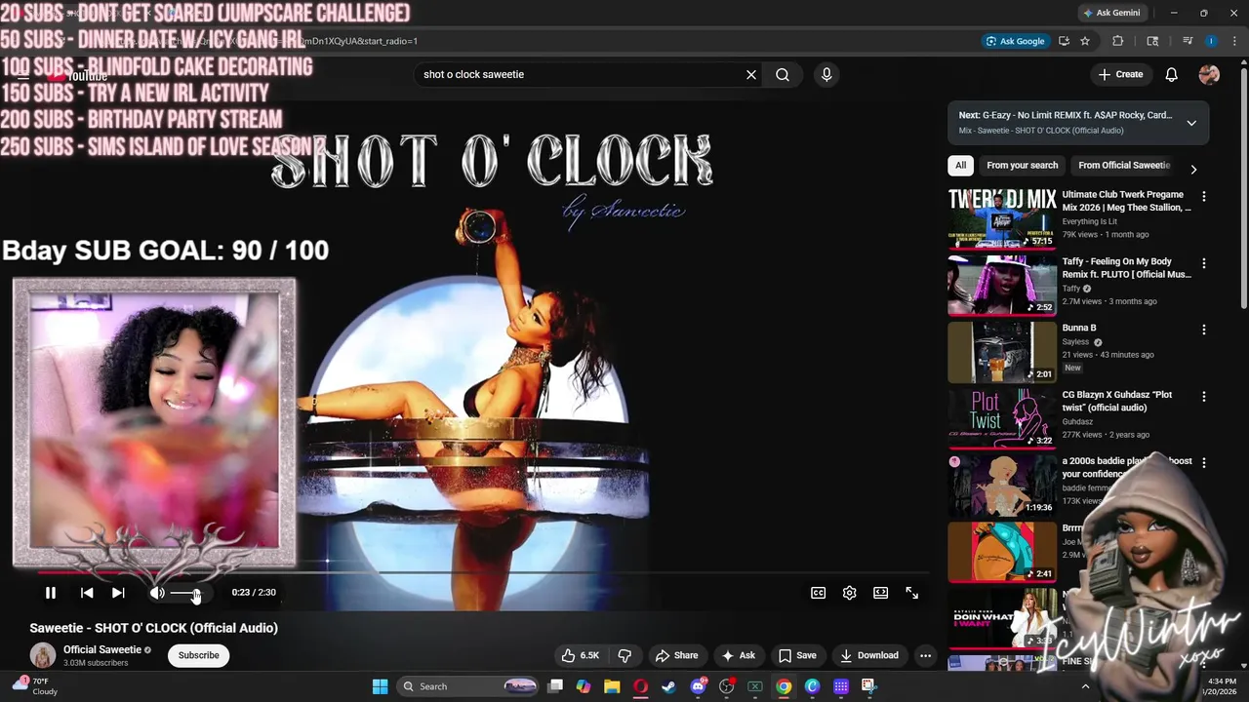Click the Official Saweetie channel avatar
1249x702 pixels.
pos(43,655)
